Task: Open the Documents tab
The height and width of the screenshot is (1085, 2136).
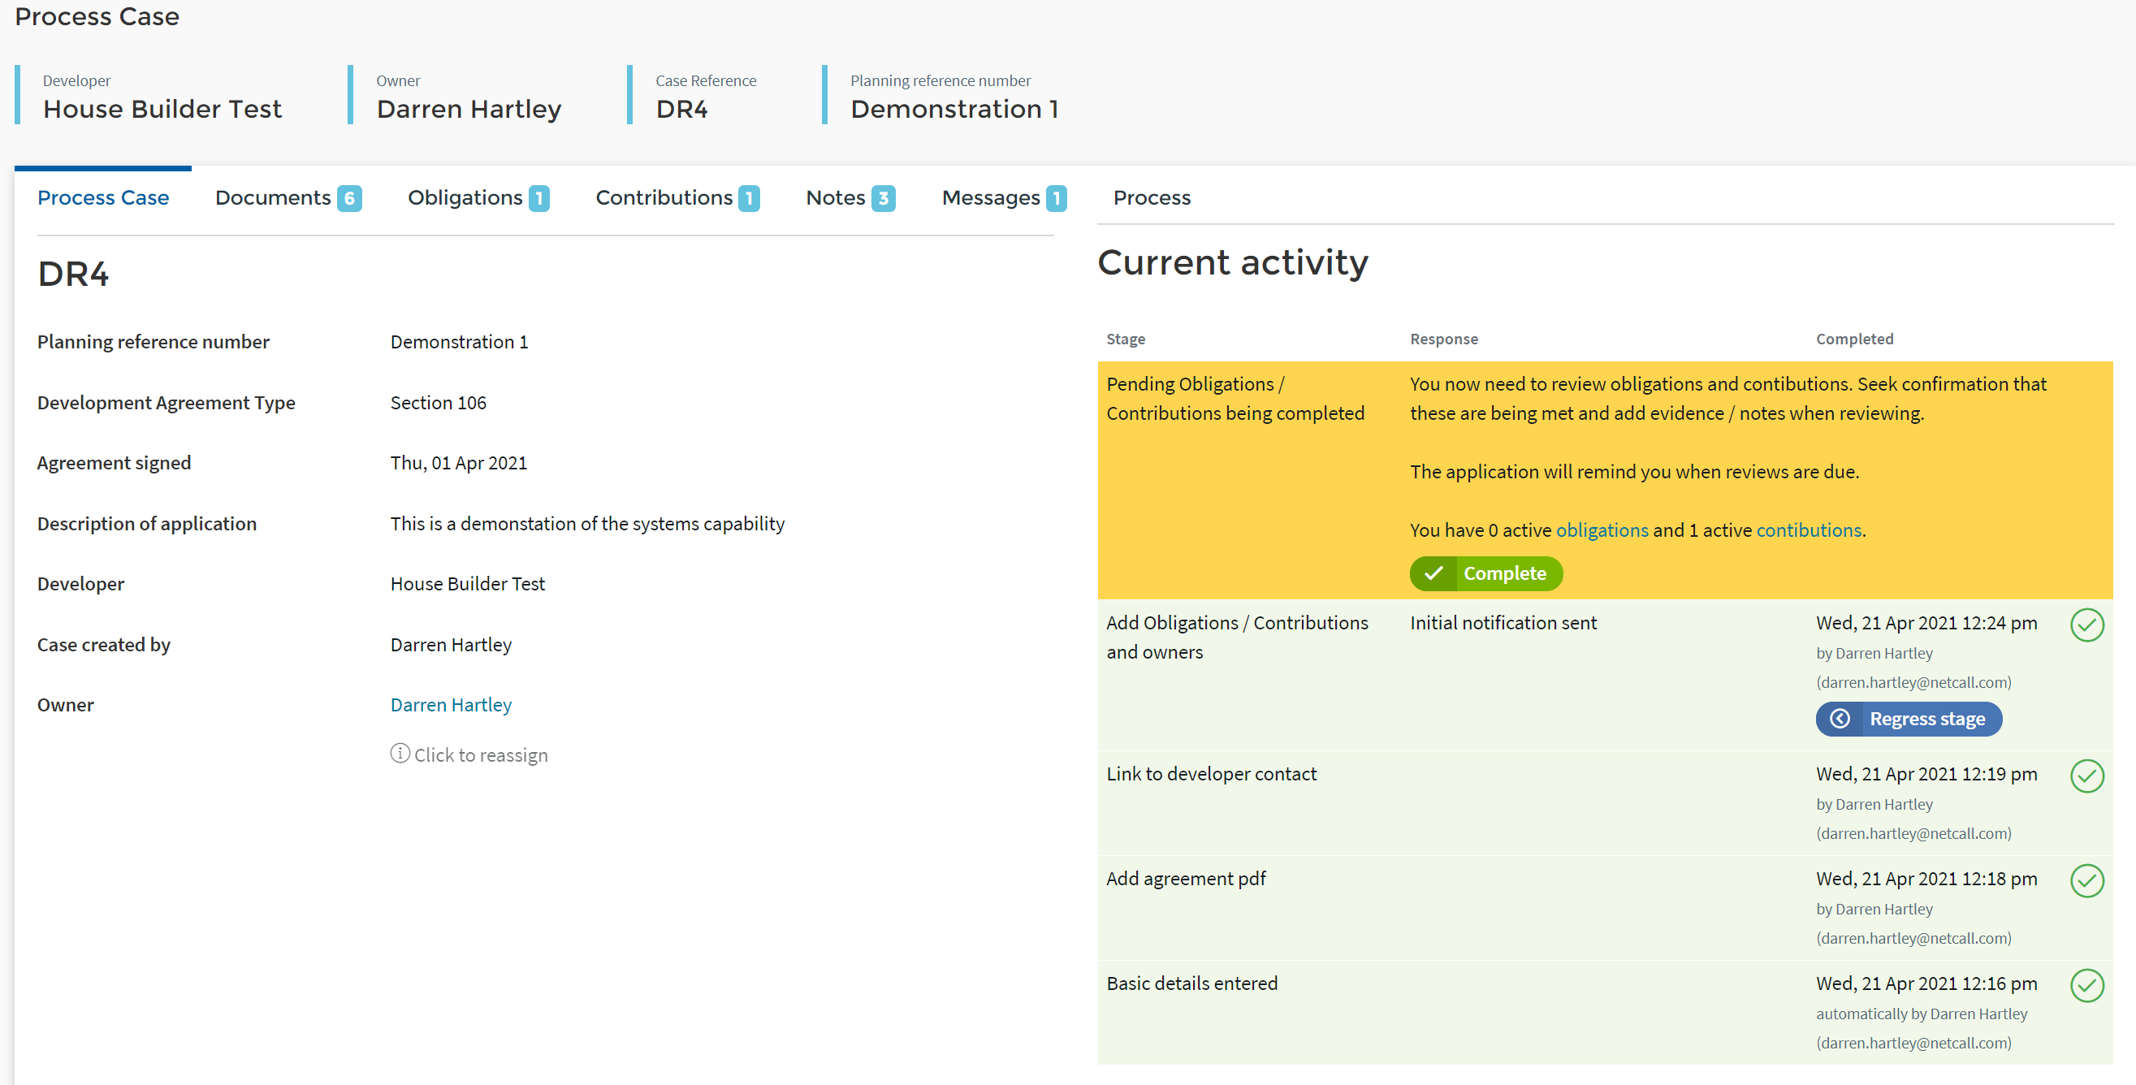Action: 273,197
